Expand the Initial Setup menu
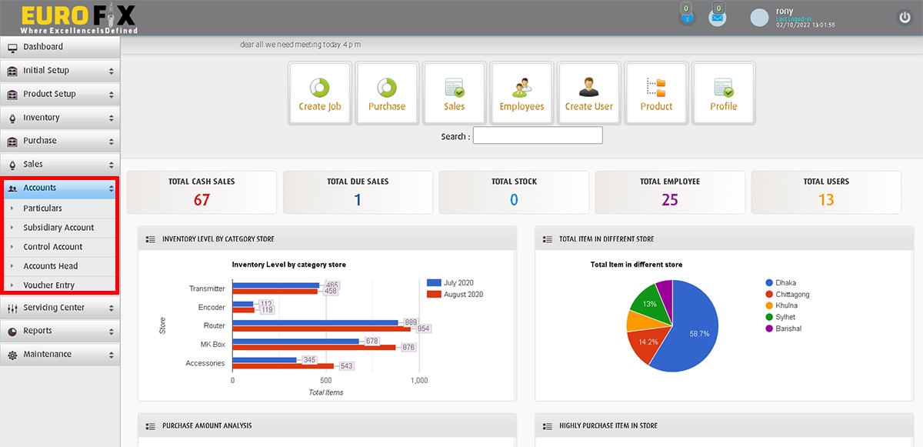Viewport: 923px width, 447px height. (x=60, y=70)
